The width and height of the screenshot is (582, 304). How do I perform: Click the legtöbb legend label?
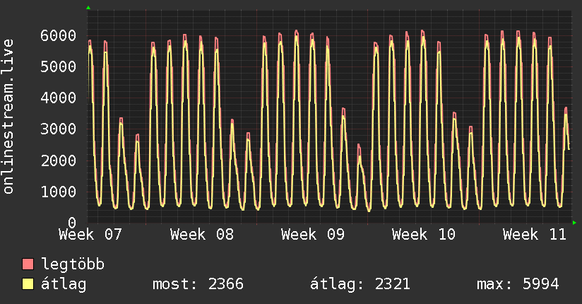[73, 264]
